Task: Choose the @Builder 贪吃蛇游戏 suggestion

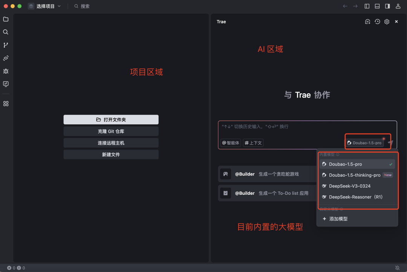Action: pyautogui.click(x=267, y=174)
